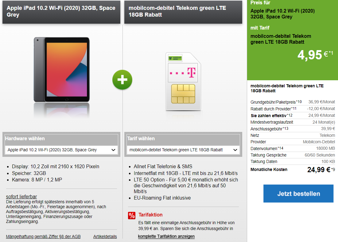Click the golden SIM chip graphic
The image size is (338, 242).
[183, 94]
